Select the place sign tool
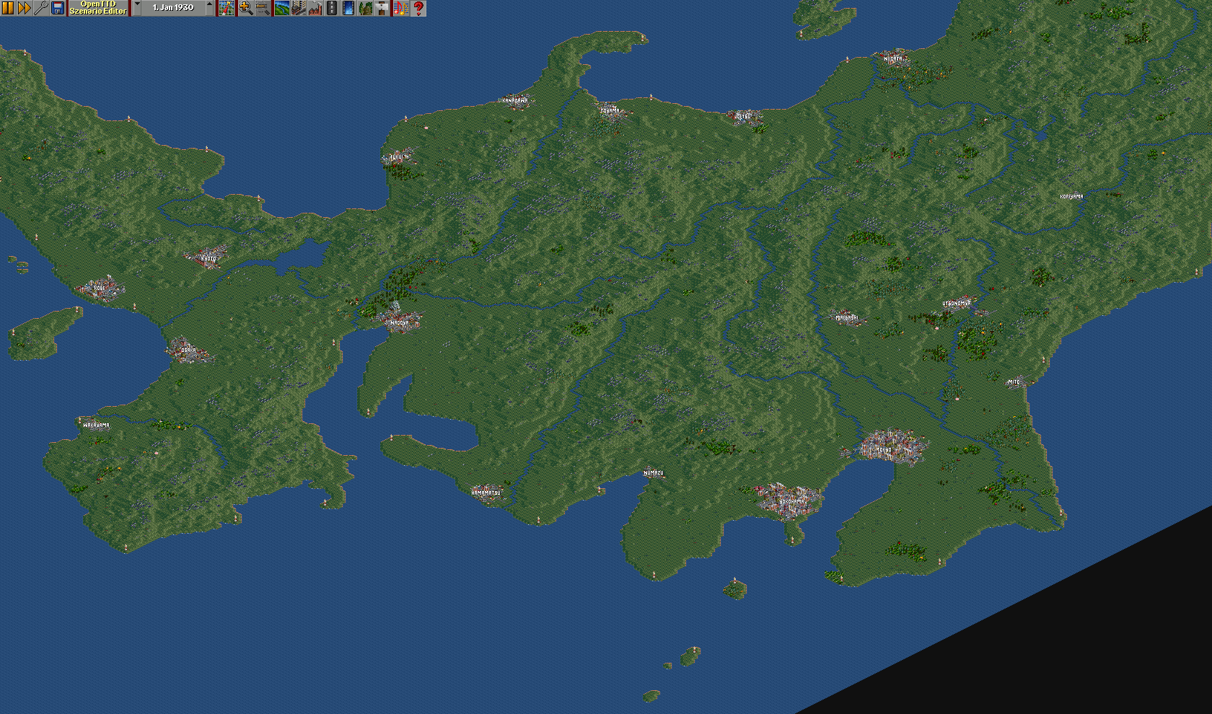The height and width of the screenshot is (714, 1212). (382, 8)
